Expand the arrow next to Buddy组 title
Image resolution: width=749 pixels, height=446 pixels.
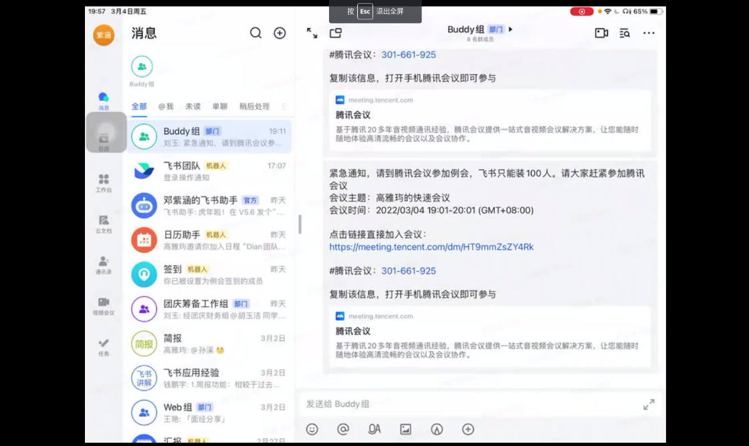(x=512, y=29)
